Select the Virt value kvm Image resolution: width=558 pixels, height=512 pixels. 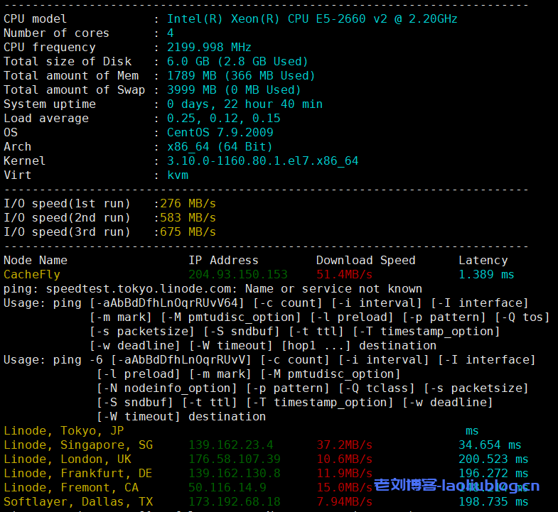coord(178,175)
